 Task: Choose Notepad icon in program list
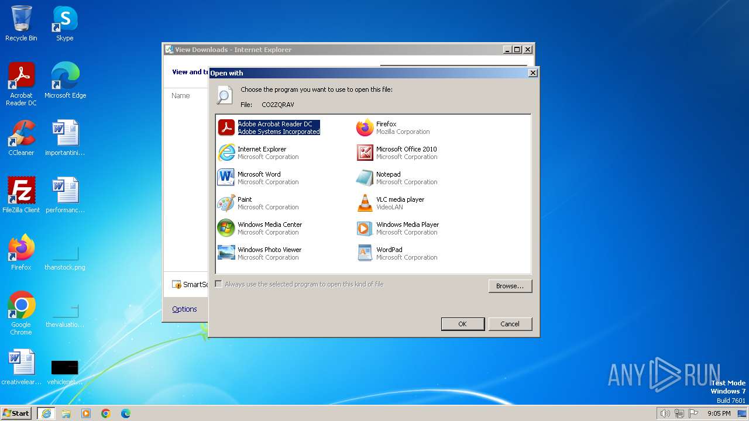tap(365, 178)
